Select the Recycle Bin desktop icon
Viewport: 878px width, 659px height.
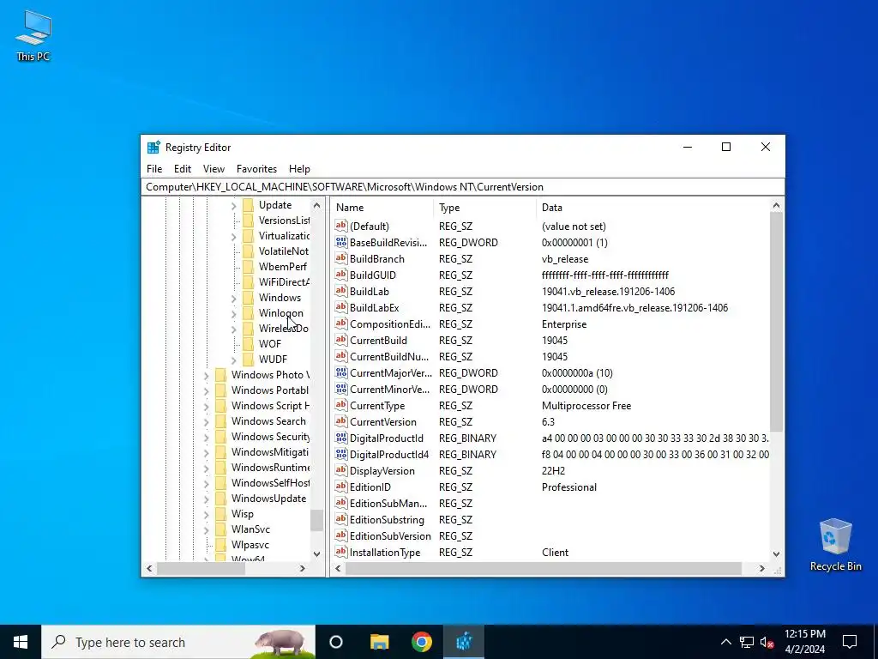pos(835,545)
